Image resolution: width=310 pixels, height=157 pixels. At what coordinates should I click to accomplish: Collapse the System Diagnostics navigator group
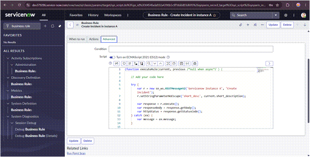click(8, 117)
